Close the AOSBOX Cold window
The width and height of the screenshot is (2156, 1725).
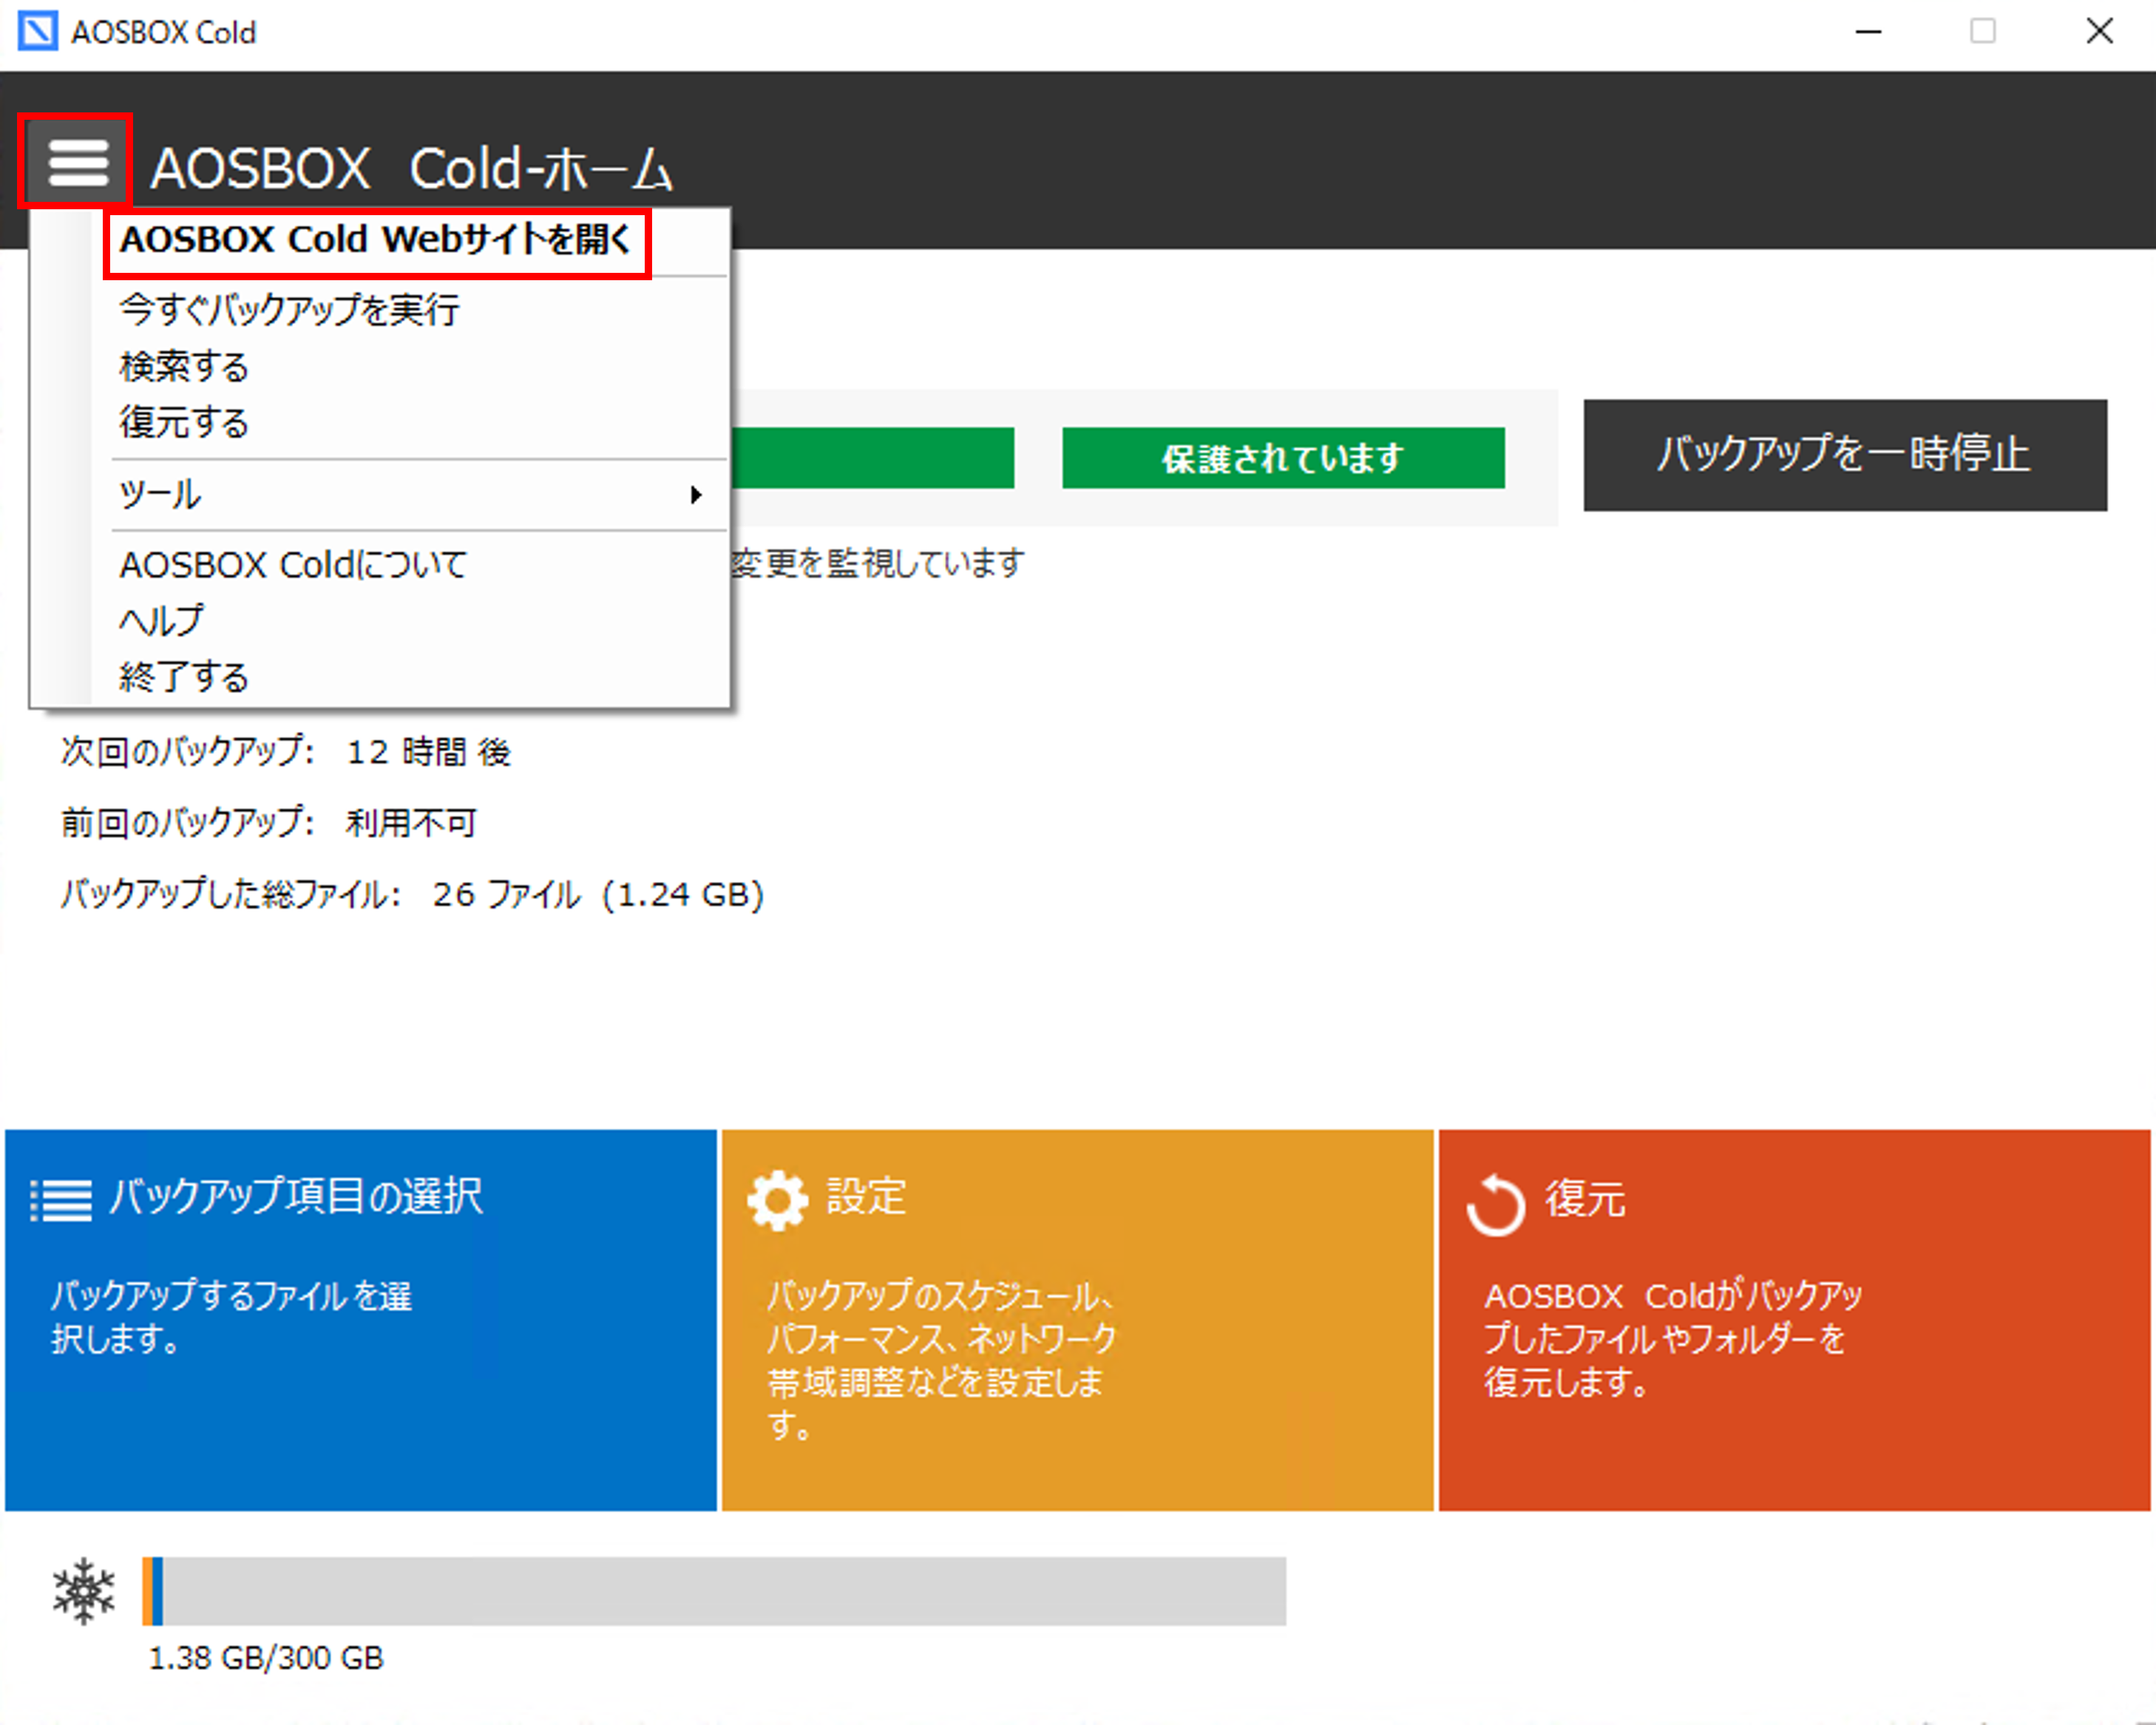click(2099, 32)
